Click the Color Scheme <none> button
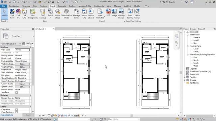Image resolution: width=216 pixels, height=121 pixels. 22,84
